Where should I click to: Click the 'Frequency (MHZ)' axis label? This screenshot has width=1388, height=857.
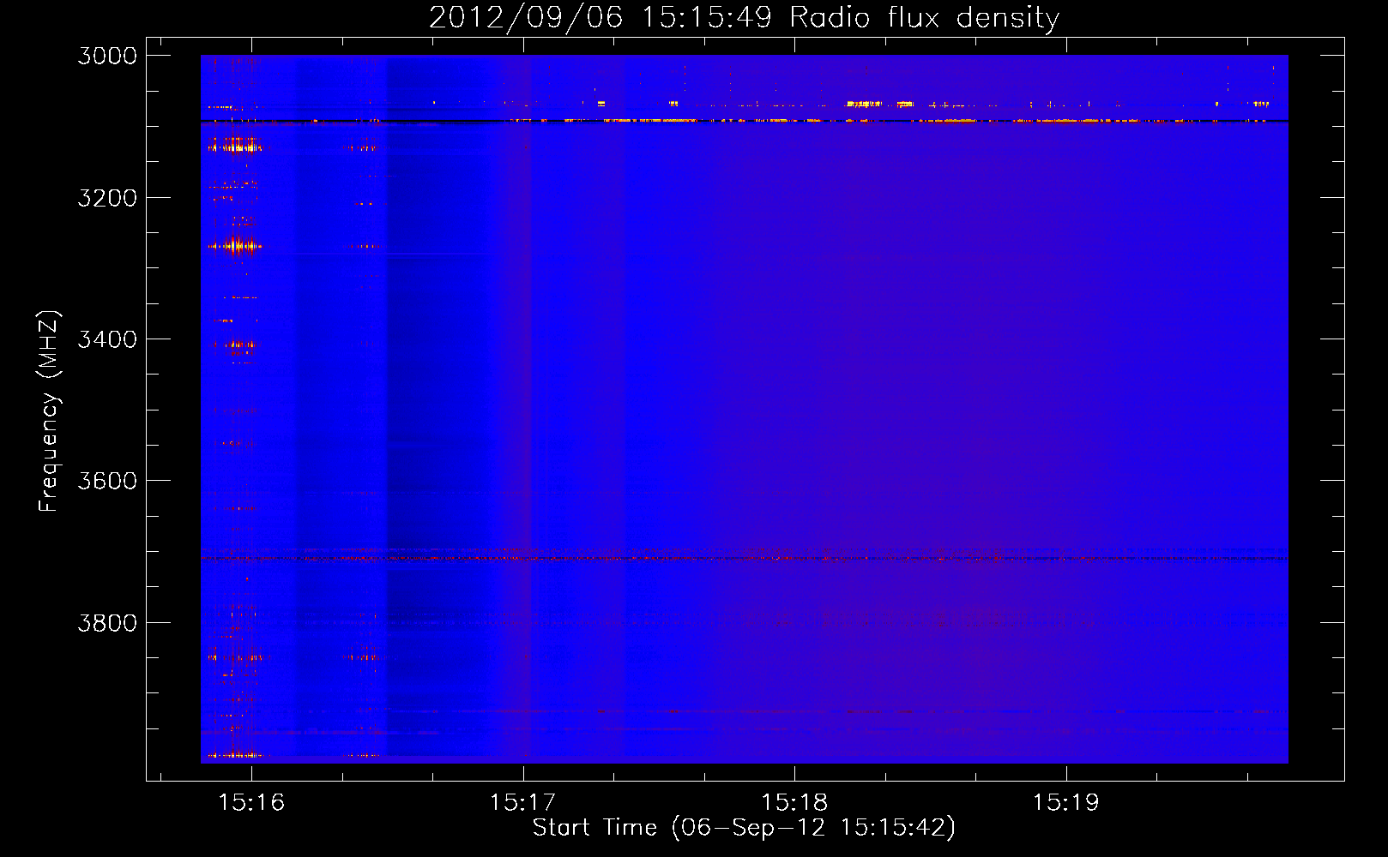tap(50, 411)
